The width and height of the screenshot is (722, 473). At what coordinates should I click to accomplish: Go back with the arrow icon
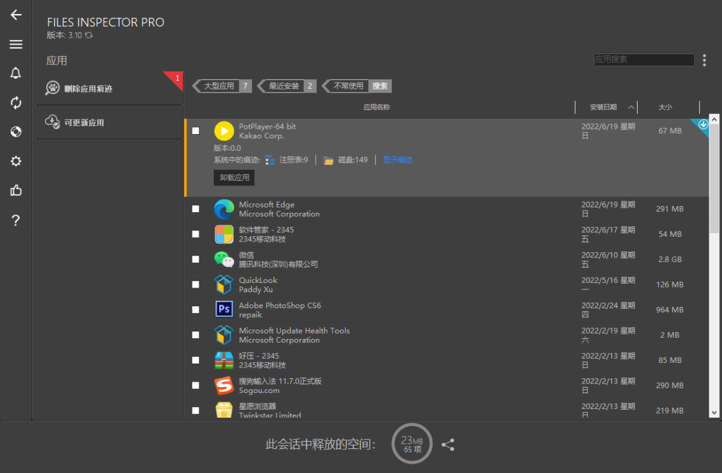(15, 15)
